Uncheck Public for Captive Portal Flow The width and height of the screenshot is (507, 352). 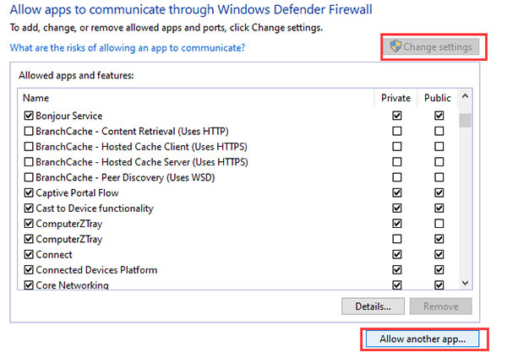439,192
